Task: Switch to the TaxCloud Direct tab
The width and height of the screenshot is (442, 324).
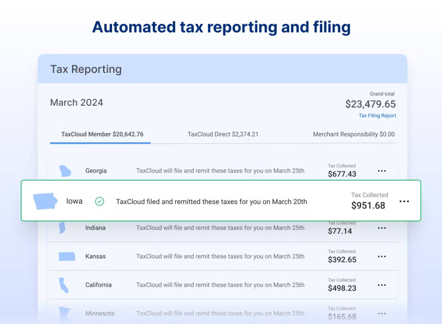Action: click(x=223, y=134)
